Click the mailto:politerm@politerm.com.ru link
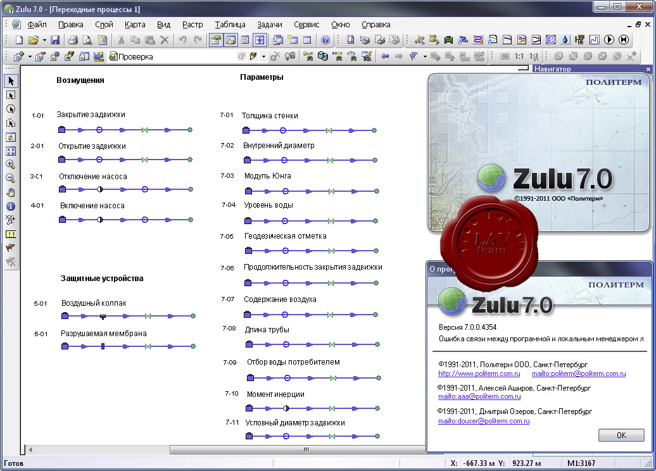 pos(579,374)
